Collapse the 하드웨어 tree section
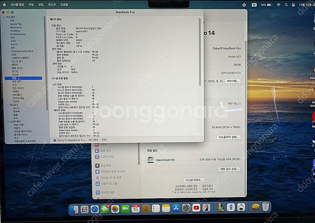 (x=4, y=17)
